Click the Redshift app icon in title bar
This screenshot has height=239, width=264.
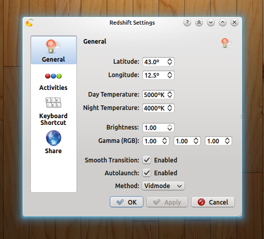pyautogui.click(x=29, y=23)
